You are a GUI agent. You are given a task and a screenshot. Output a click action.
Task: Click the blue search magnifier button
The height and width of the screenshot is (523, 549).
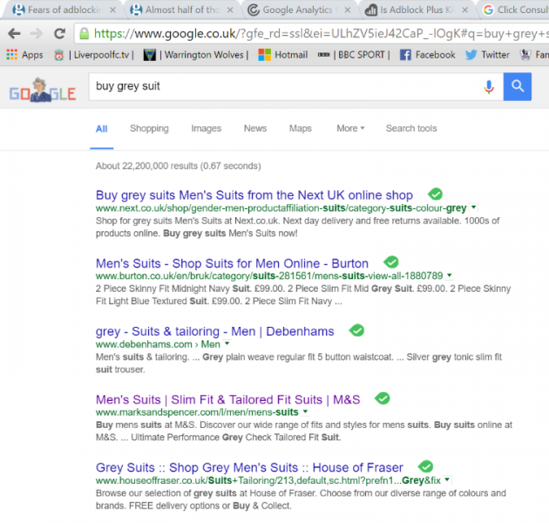[517, 86]
